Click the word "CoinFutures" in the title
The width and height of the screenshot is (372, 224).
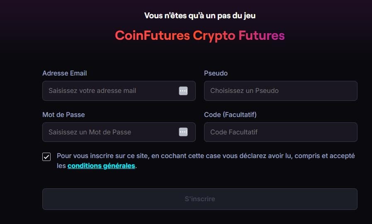pos(152,36)
